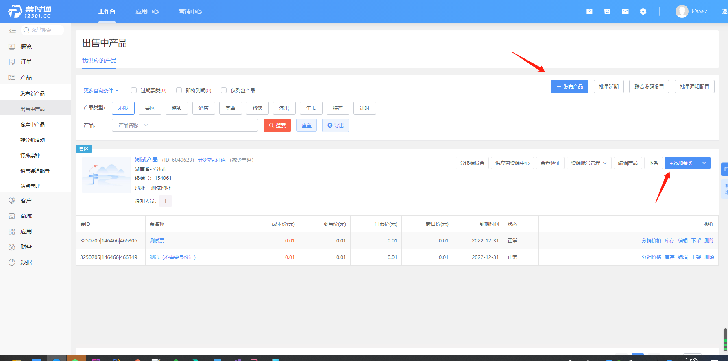Open the 财务 sidebar section icon
Viewport: 728px width, 361px height.
[12, 247]
